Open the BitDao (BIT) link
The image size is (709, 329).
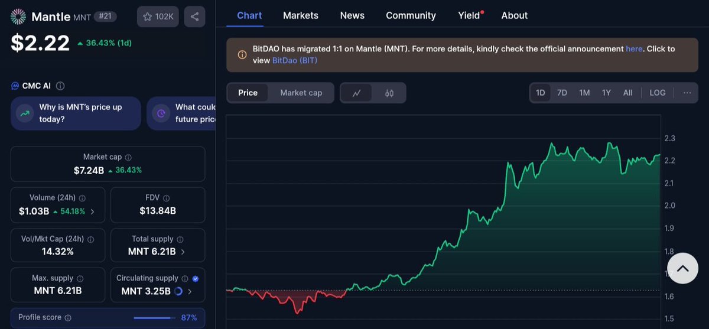point(295,60)
